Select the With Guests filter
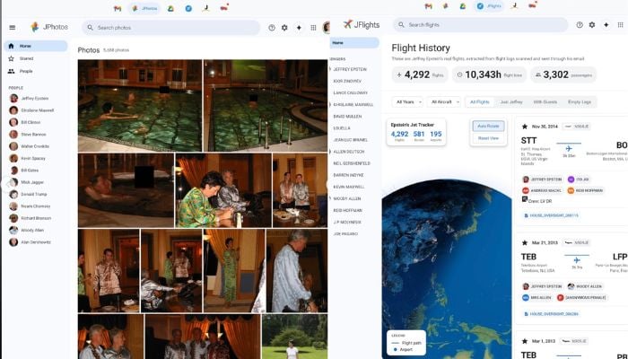The image size is (628, 359). (x=545, y=101)
